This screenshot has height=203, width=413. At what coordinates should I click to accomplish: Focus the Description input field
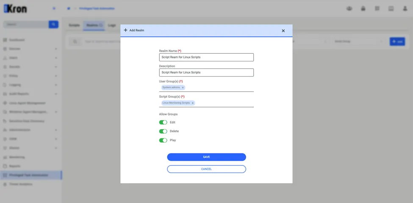coord(207,73)
